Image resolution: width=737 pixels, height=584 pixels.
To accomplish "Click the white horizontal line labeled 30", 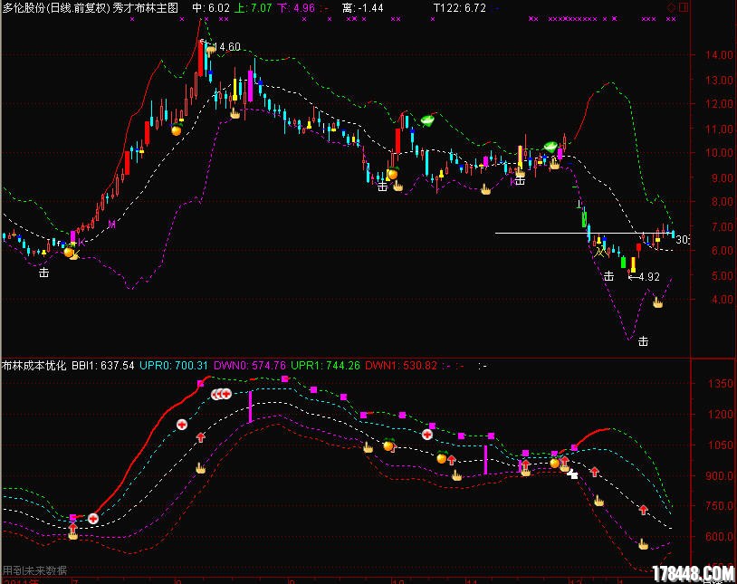I will coord(584,233).
